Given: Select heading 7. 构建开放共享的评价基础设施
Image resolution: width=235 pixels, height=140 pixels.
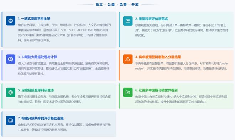Looking at the screenshot, I should pos(41,118).
